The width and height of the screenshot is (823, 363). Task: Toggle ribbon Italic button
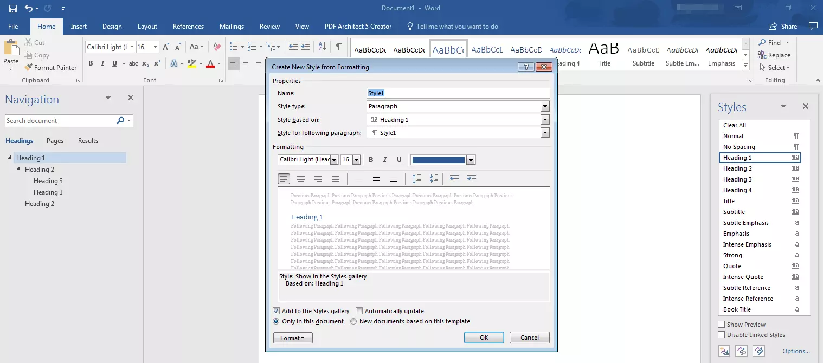(102, 63)
